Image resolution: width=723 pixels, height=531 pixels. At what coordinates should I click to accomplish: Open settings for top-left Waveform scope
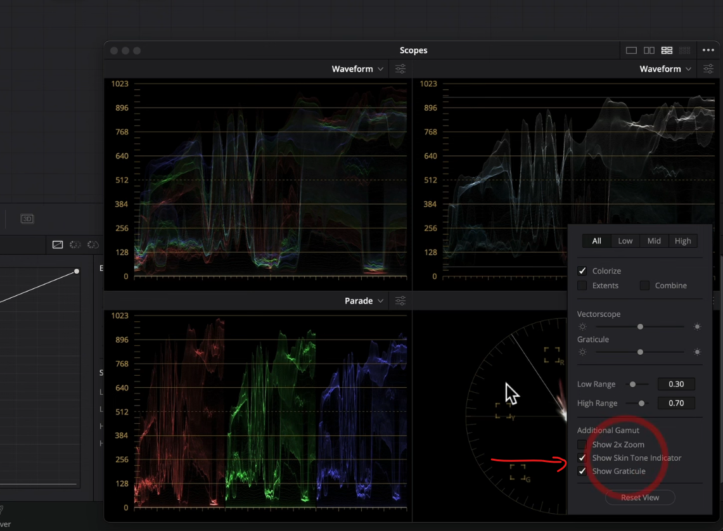[x=400, y=68]
